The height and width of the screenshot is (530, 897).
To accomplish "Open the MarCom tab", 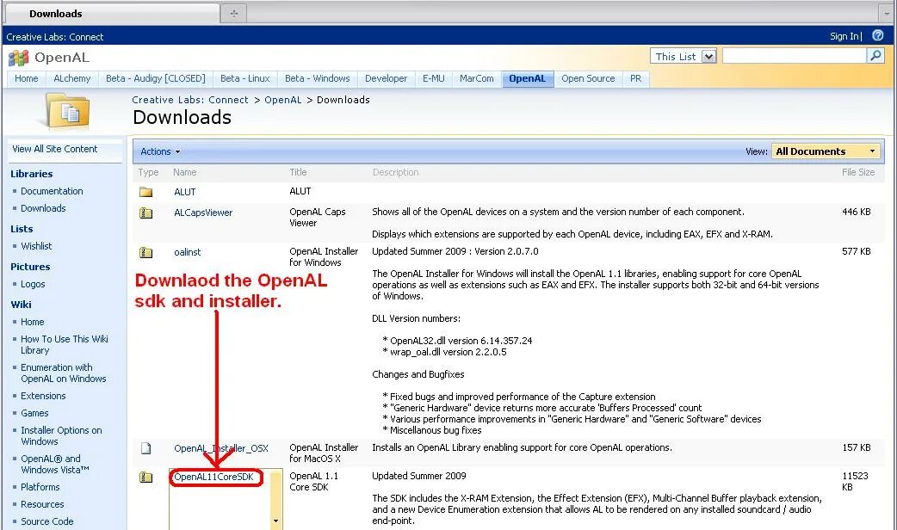I will tap(477, 78).
